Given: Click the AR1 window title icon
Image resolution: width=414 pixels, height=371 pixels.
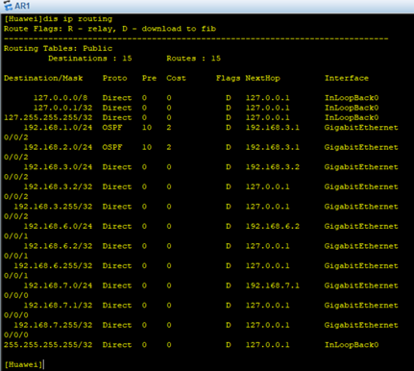Looking at the screenshot, I should pos(8,5).
